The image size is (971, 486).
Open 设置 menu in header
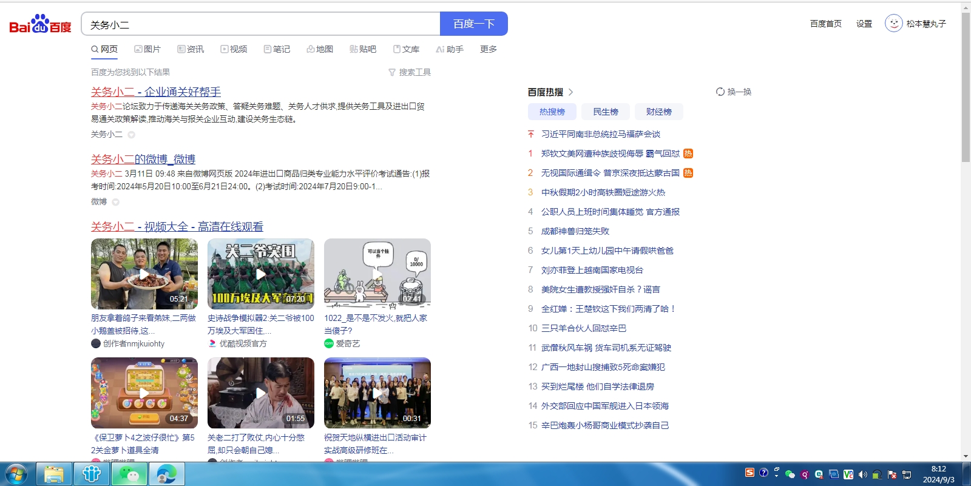pos(864,24)
